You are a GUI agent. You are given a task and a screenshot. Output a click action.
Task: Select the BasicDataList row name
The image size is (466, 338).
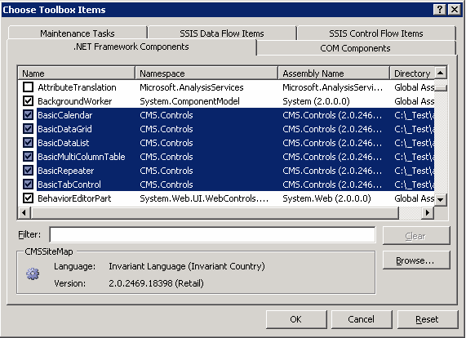click(x=64, y=143)
